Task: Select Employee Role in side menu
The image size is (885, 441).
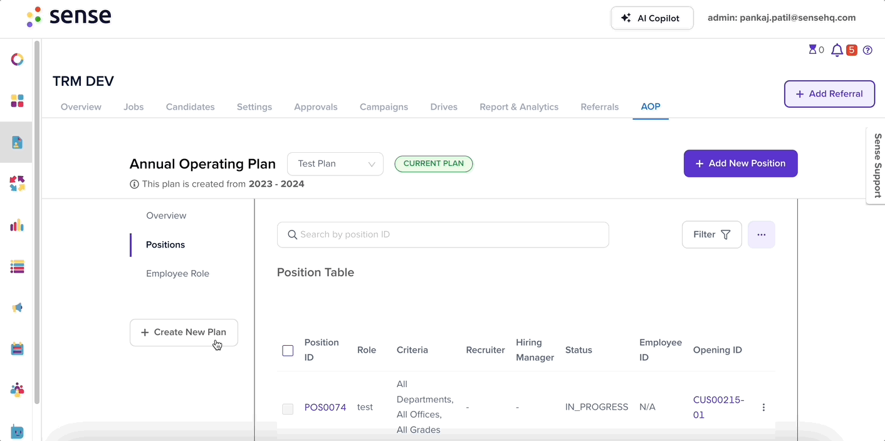Action: (178, 274)
